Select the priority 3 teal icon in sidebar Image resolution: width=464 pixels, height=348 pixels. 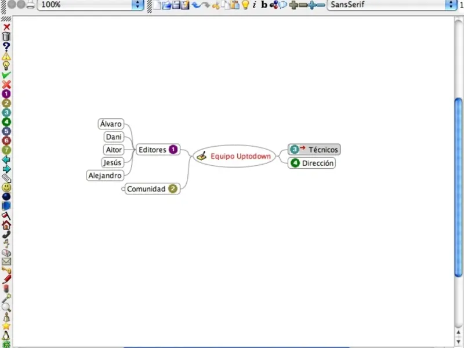[6, 113]
